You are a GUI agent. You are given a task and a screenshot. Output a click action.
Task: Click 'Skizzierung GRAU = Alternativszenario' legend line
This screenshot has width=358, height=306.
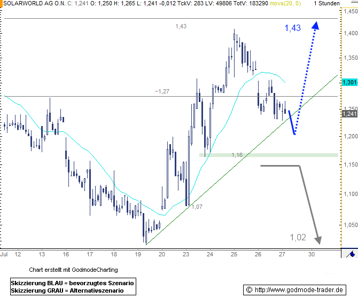click(x=67, y=291)
